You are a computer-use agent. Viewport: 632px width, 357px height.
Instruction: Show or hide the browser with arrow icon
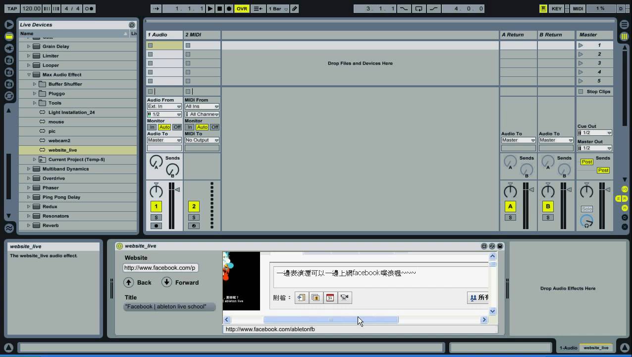point(9,24)
